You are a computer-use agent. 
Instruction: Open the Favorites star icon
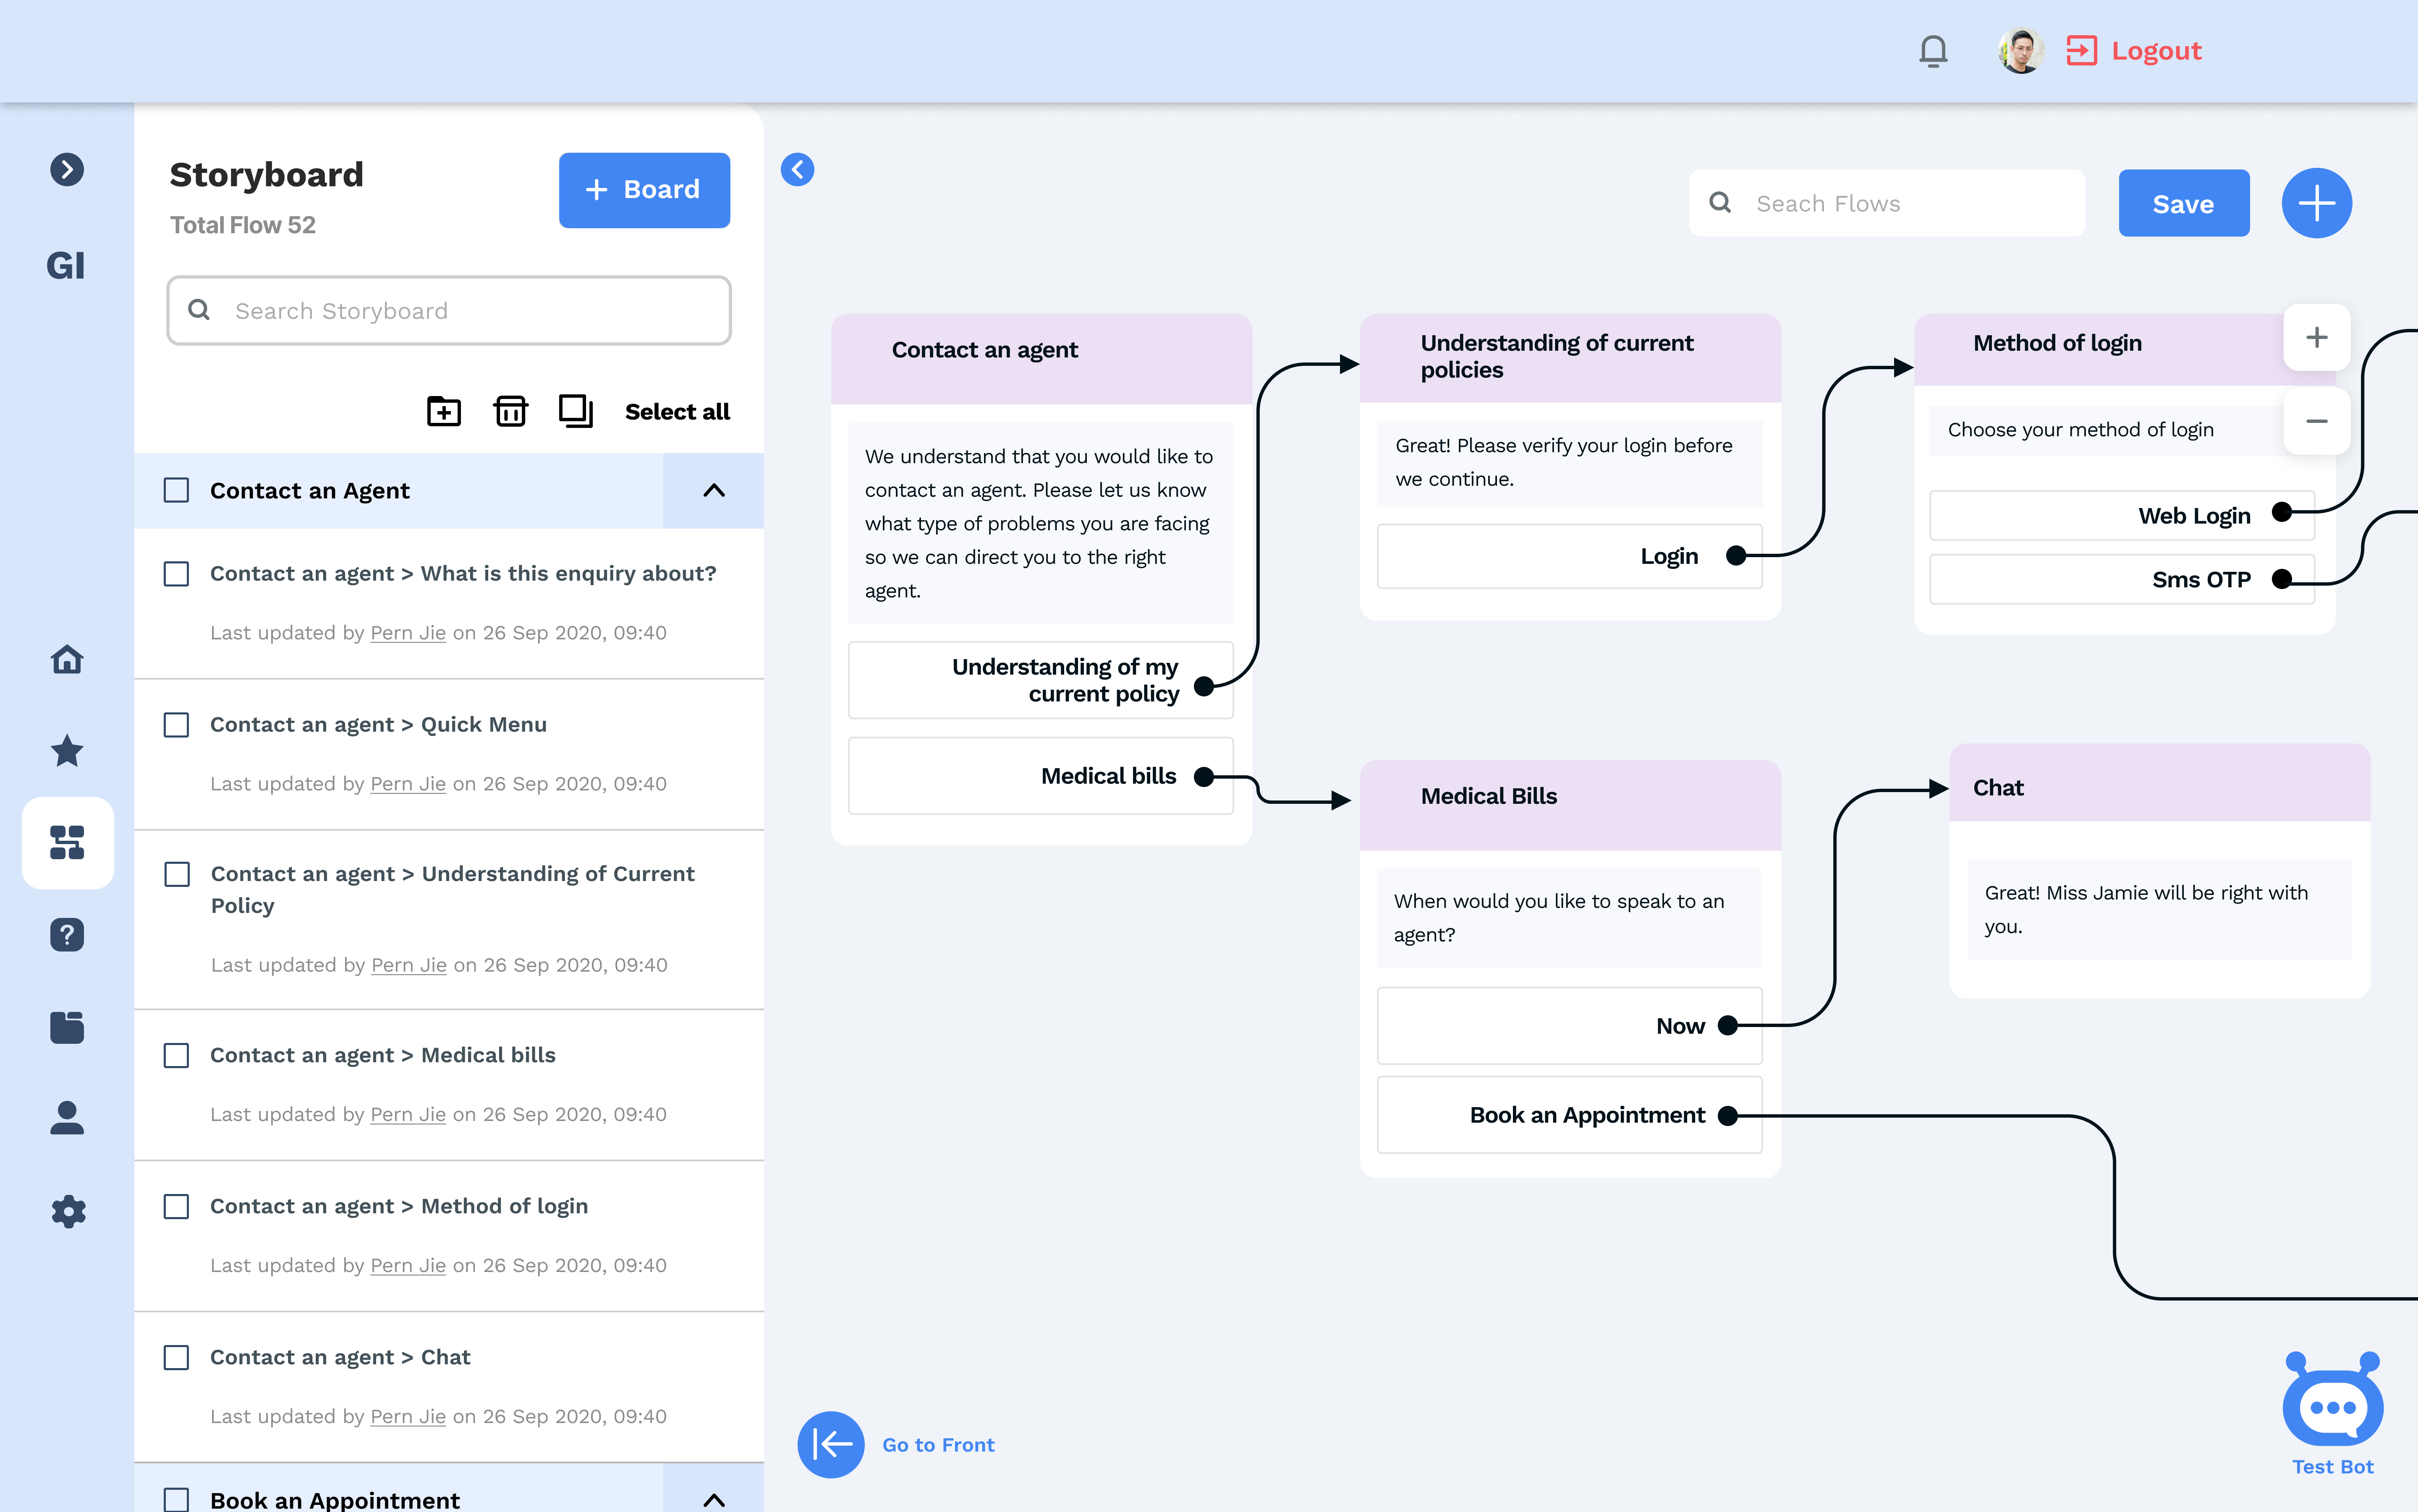point(67,750)
